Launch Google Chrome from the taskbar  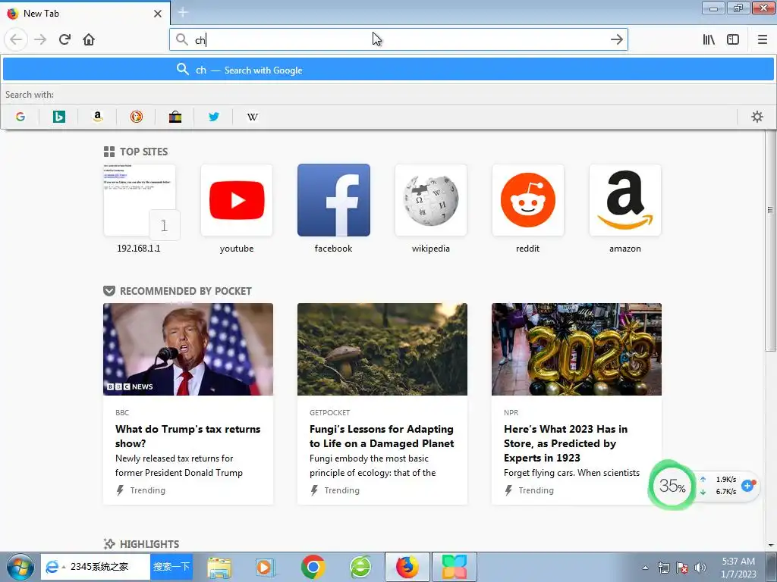pyautogui.click(x=313, y=567)
